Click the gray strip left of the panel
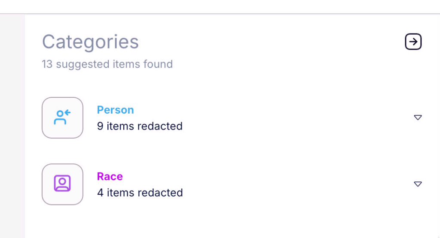The height and width of the screenshot is (238, 440). (12, 126)
